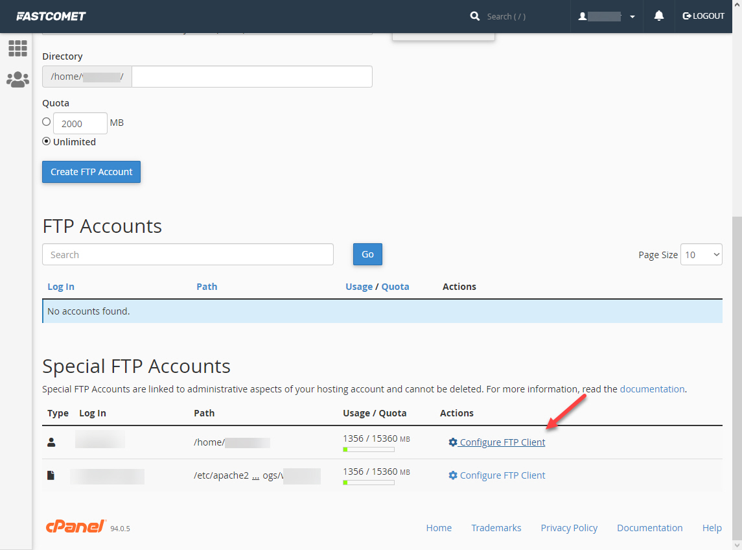742x550 pixels.
Task: Click usage bar for /etc/apache2 account
Action: (369, 483)
